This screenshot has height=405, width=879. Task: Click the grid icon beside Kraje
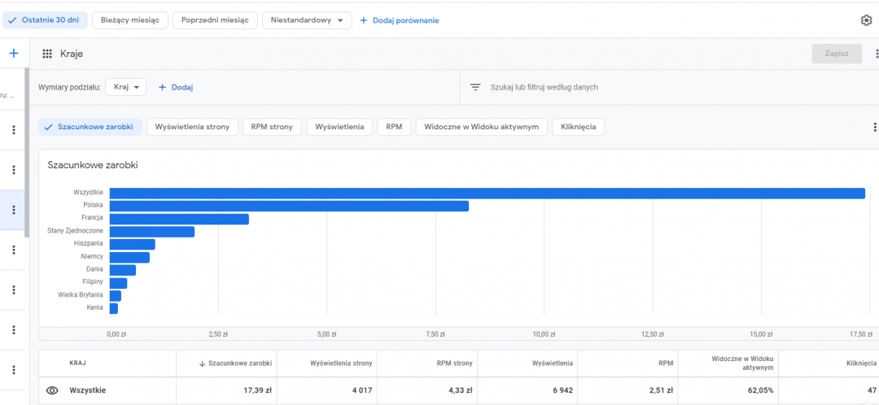click(47, 54)
